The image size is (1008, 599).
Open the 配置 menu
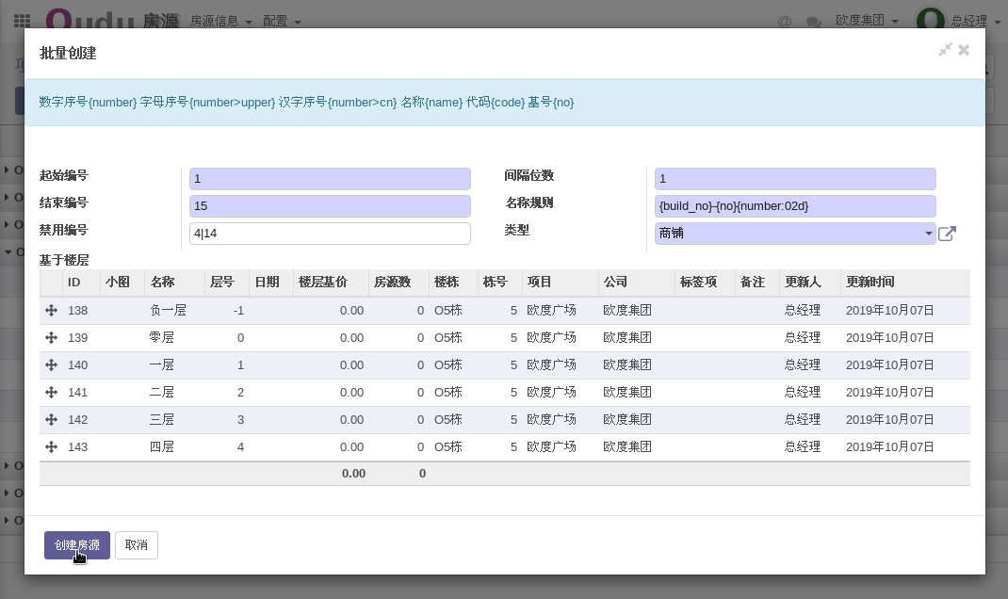point(282,22)
